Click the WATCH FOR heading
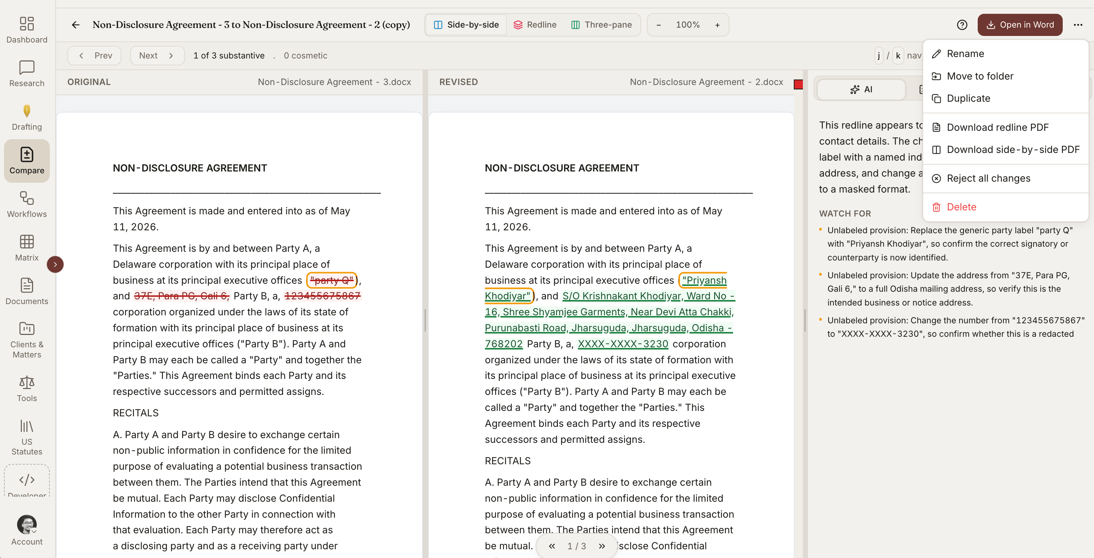 click(x=845, y=214)
